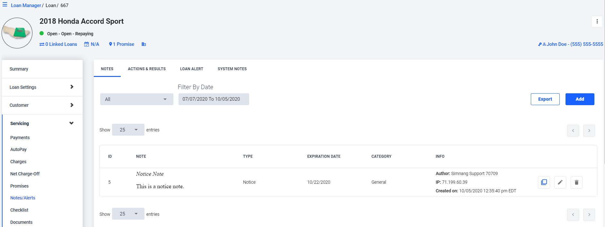Click Loan Manager breadcrumb
Viewport: 605px width, 227px height.
[x=26, y=5]
